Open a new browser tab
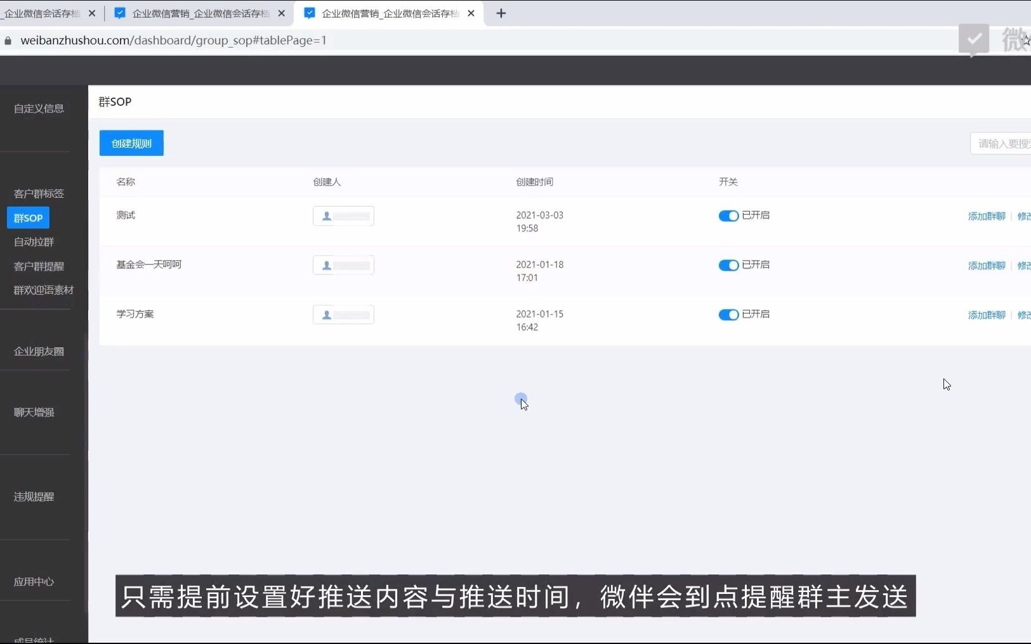1031x644 pixels. point(501,13)
